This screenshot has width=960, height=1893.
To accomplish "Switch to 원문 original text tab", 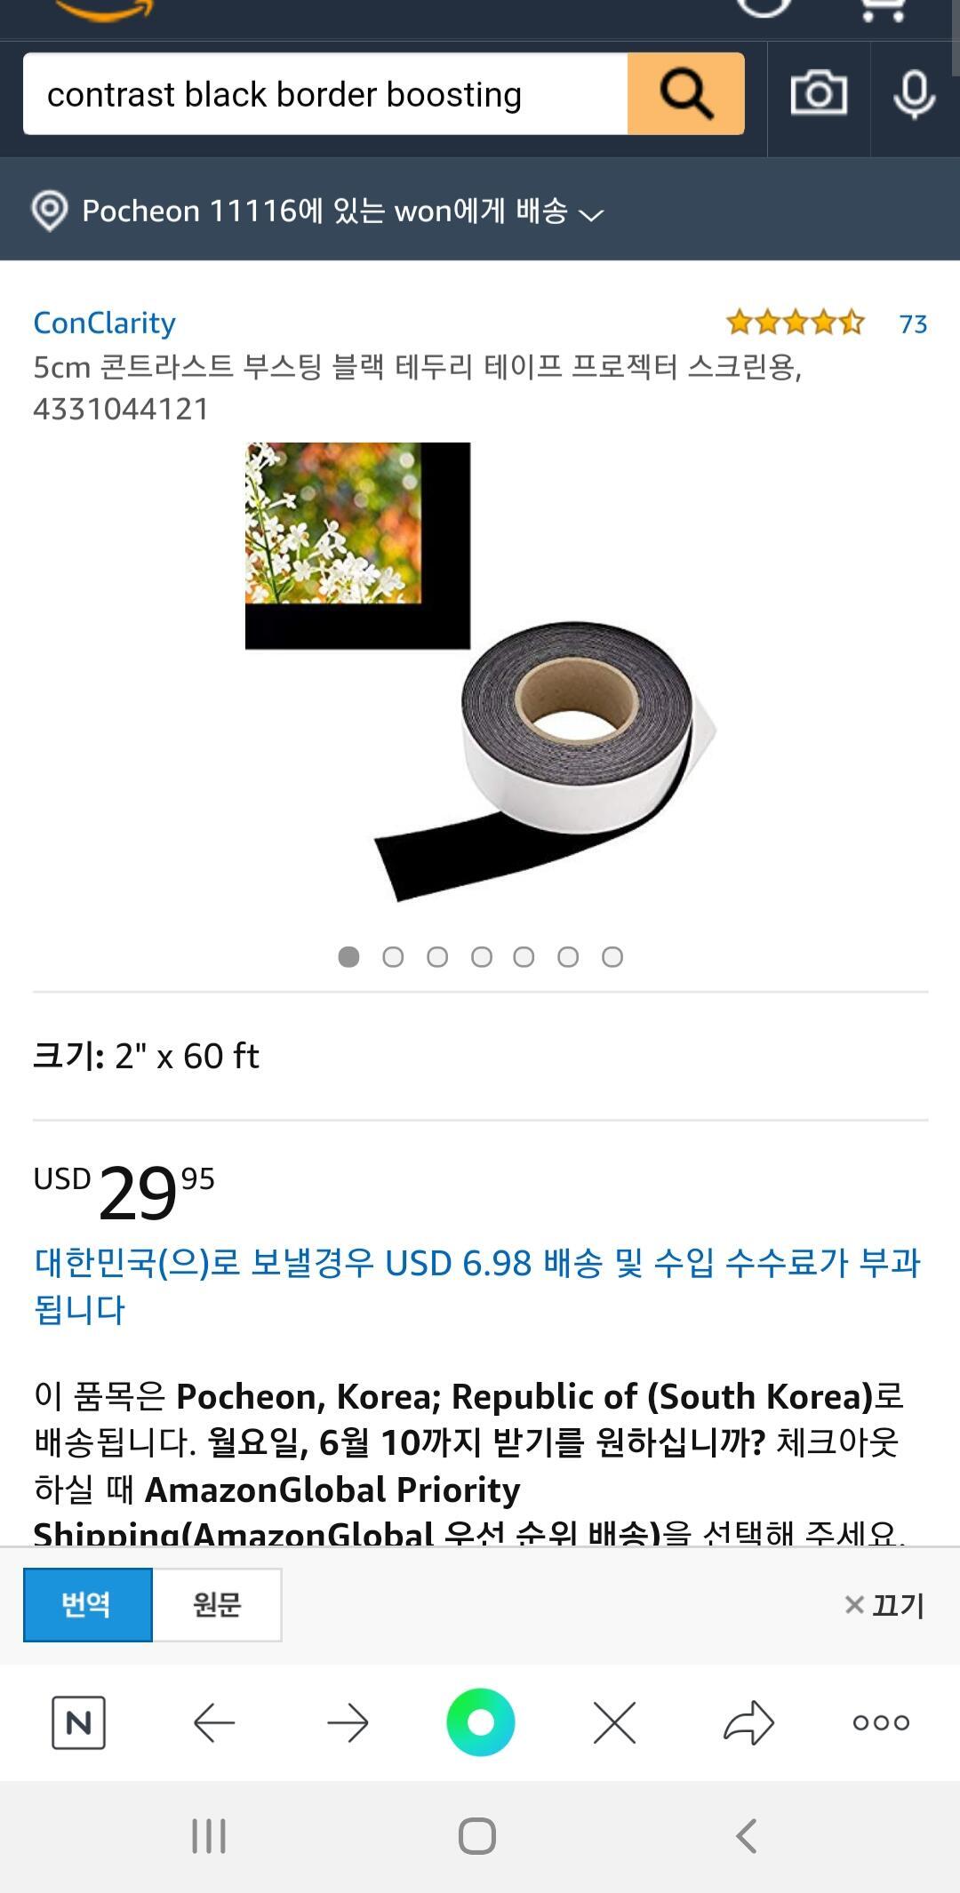I will pyautogui.click(x=218, y=1604).
